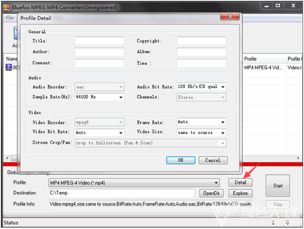Click the Copyright input field

pos(201,41)
